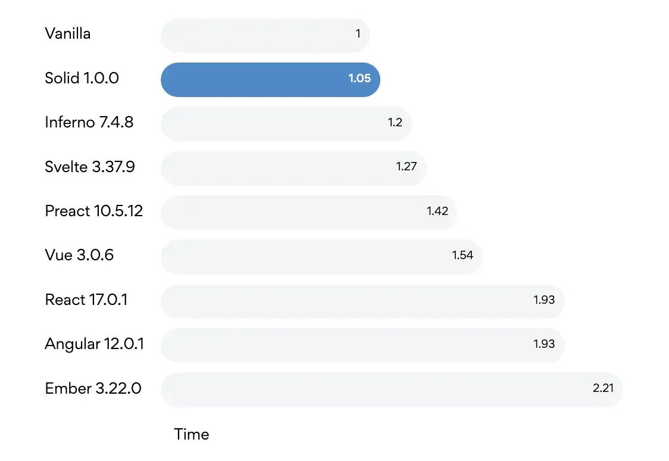The height and width of the screenshot is (461, 669).
Task: Select the Svelte 3.37.9 label
Action: [90, 167]
